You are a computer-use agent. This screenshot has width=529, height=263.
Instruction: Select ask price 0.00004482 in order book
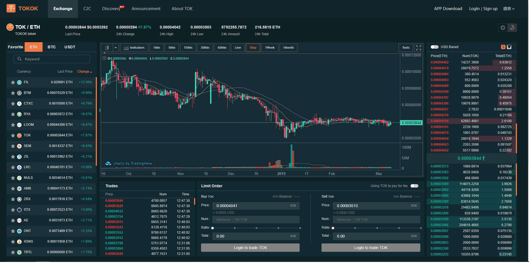pyautogui.click(x=439, y=62)
